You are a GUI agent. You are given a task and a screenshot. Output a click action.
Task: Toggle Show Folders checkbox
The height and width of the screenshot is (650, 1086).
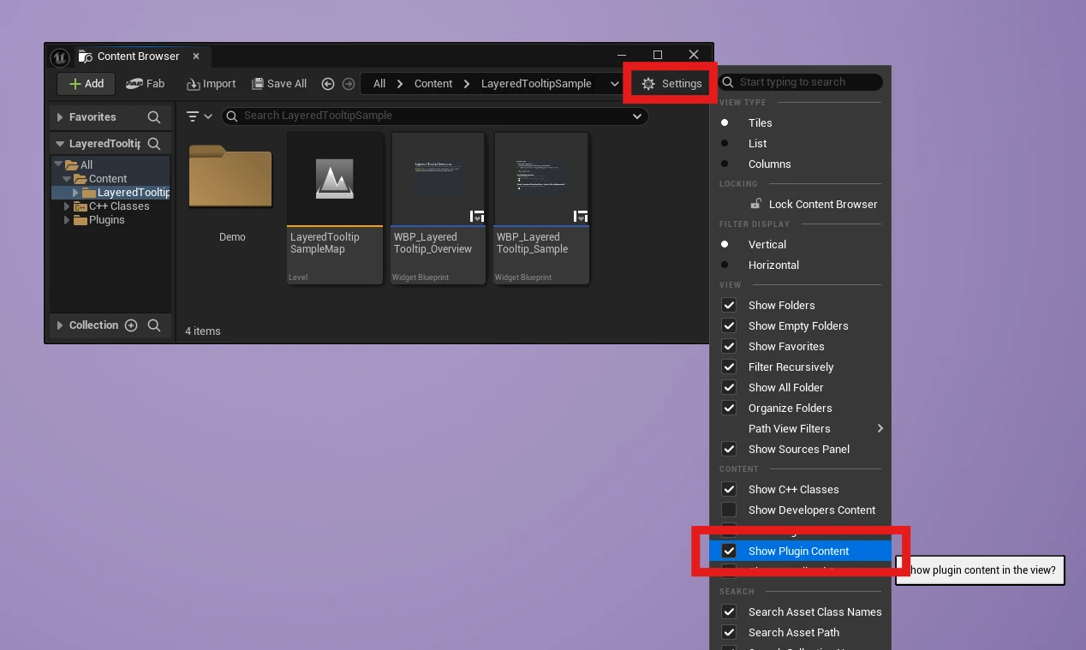(x=729, y=306)
